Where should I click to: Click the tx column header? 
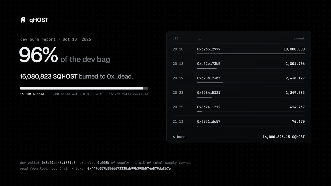(199, 39)
